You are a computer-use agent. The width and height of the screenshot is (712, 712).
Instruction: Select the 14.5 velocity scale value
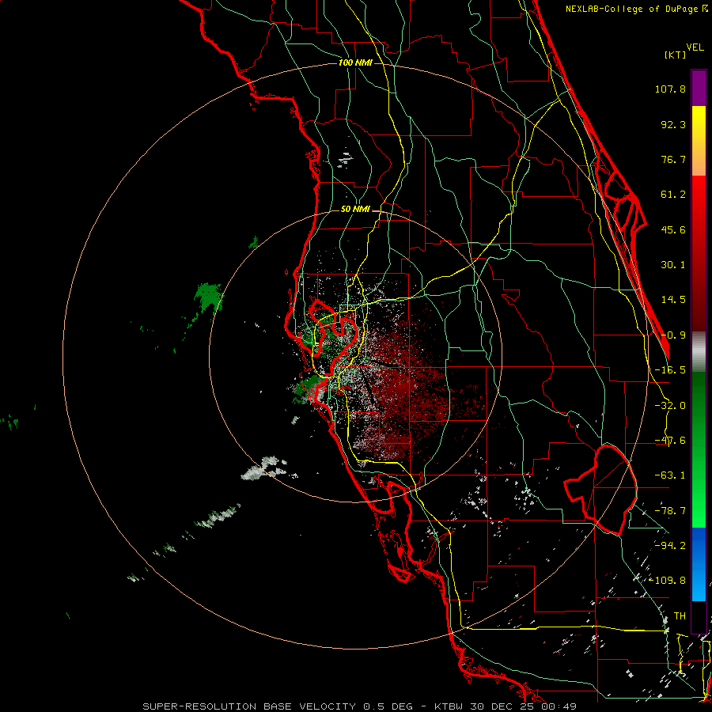pos(673,300)
